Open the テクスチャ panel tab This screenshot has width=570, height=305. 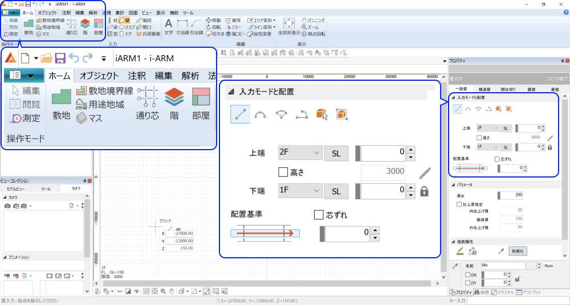pyautogui.click(x=502, y=292)
